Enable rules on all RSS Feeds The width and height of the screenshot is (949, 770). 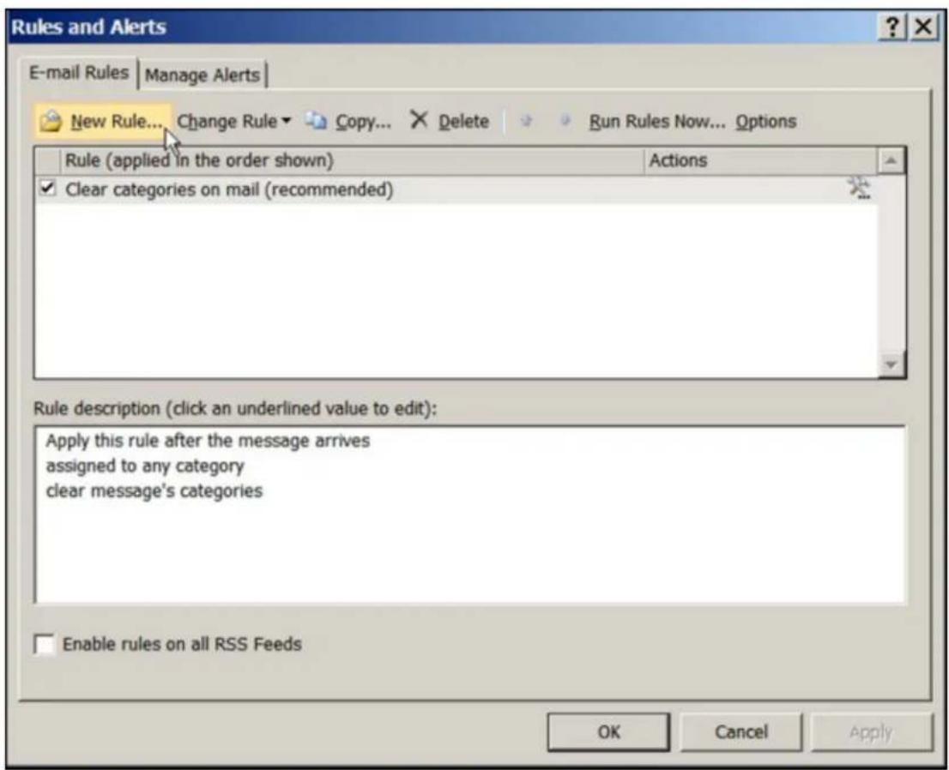click(x=44, y=644)
